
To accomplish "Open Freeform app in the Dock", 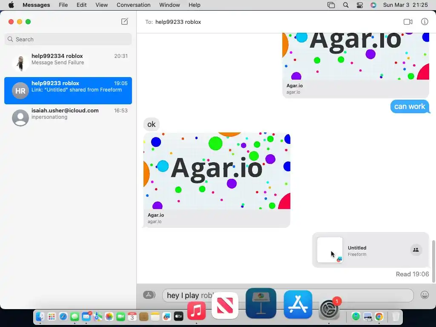I will [x=166, y=316].
